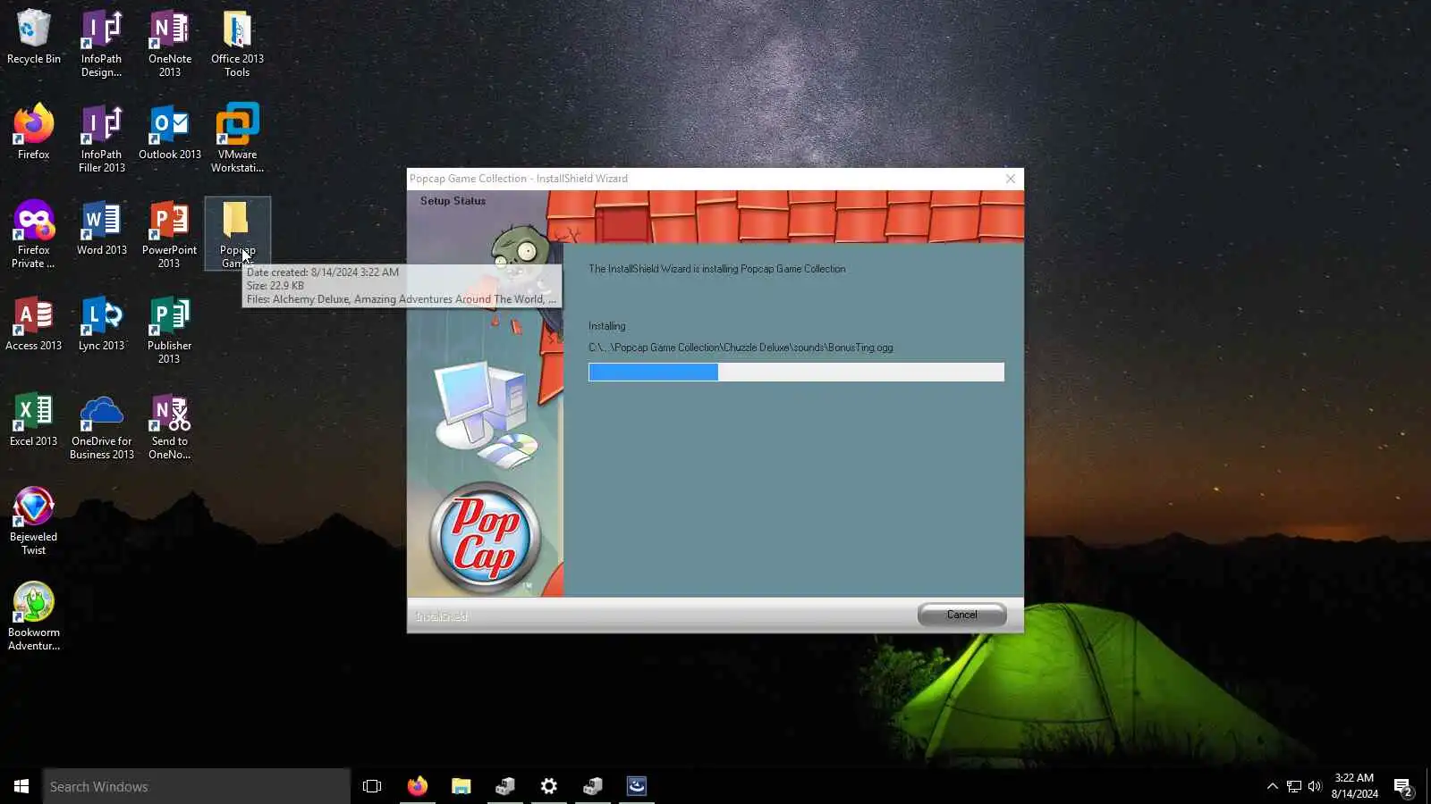Select the Bejeweled Twist game shortcut
The width and height of the screenshot is (1431, 804).
[34, 521]
